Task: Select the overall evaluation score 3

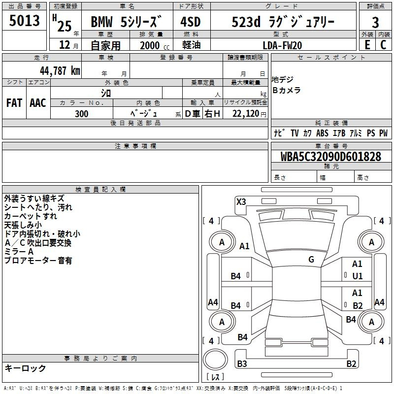Action: [375, 22]
